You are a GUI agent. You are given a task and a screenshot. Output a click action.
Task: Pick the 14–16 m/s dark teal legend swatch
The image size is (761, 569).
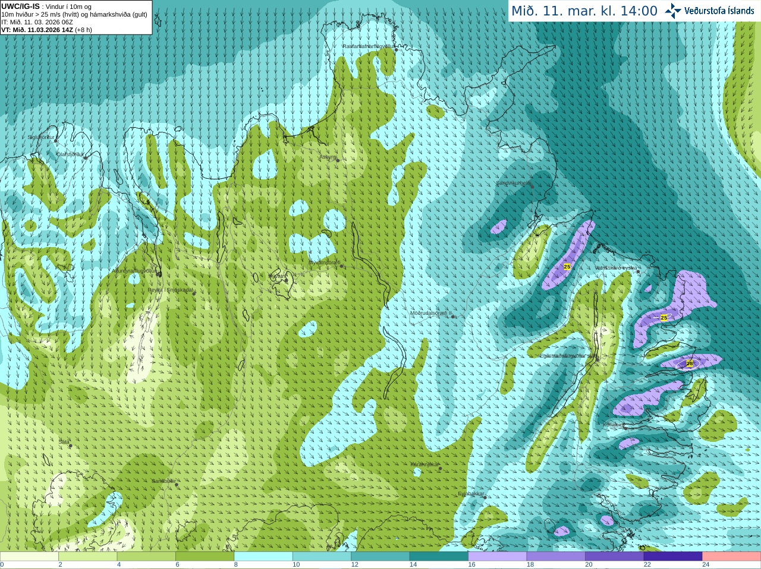tap(439, 557)
